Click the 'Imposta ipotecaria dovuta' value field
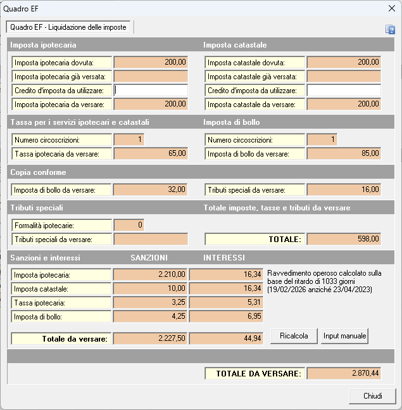The width and height of the screenshot is (402, 410). pyautogui.click(x=151, y=62)
